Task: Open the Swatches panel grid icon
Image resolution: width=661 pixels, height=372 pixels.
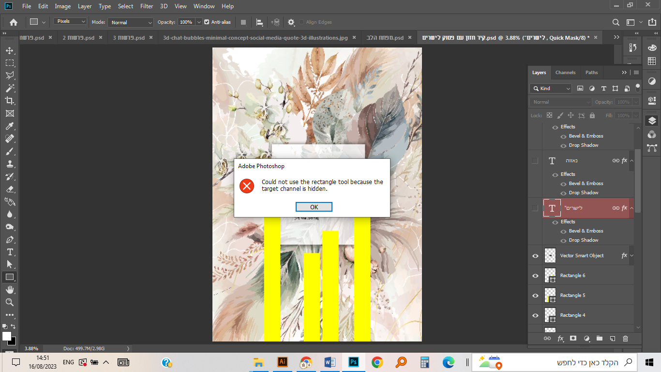Action: [x=652, y=61]
